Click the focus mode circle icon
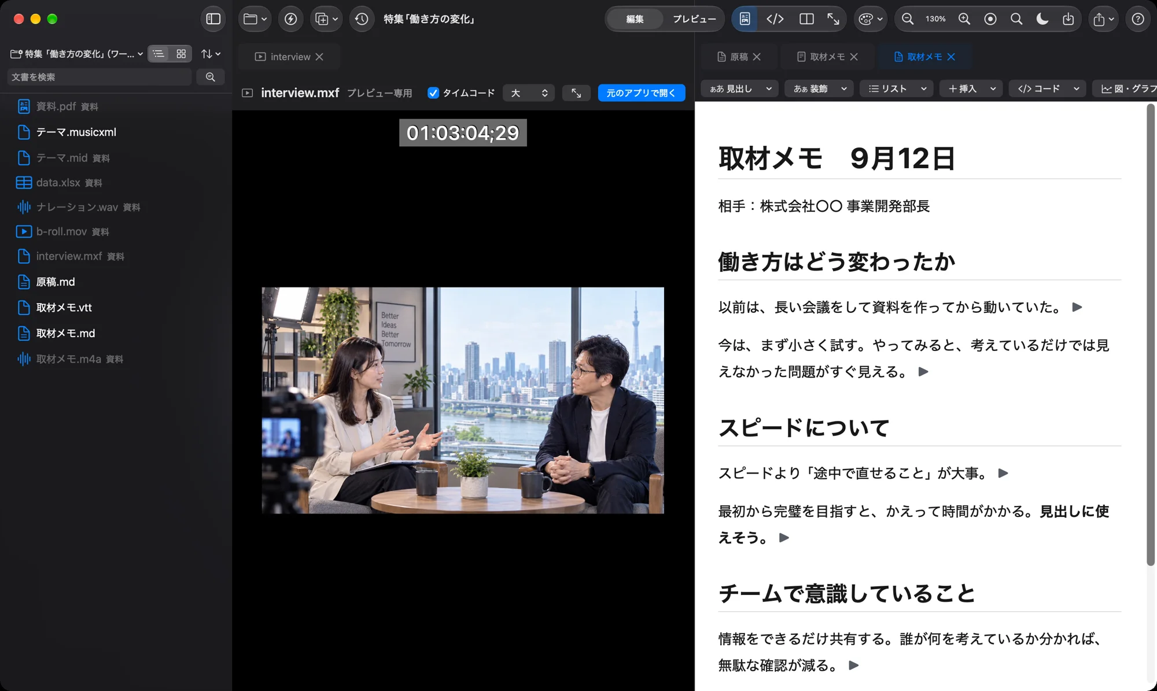This screenshot has height=691, width=1157. 990,19
